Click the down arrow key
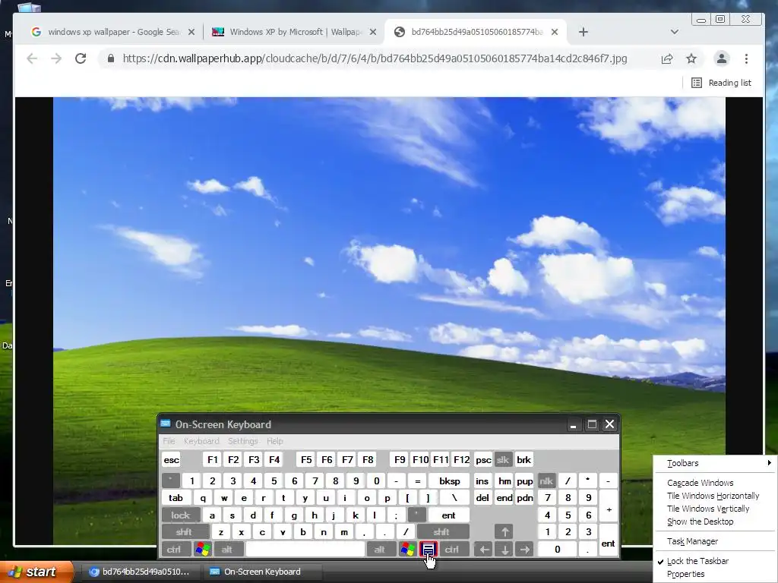Image resolution: width=778 pixels, height=583 pixels. pos(504,550)
